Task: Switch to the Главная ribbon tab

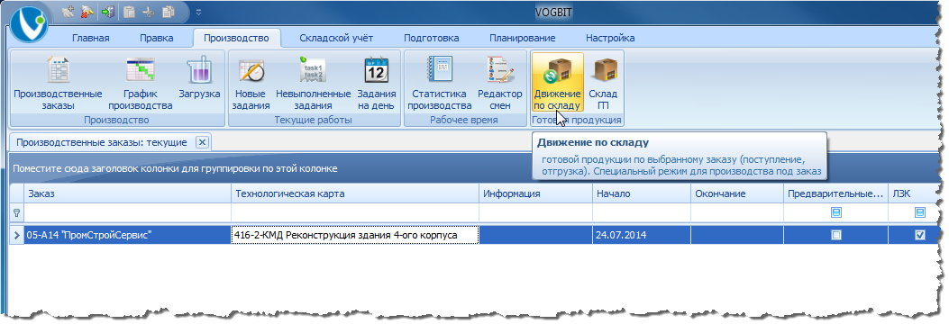Action: [91, 38]
